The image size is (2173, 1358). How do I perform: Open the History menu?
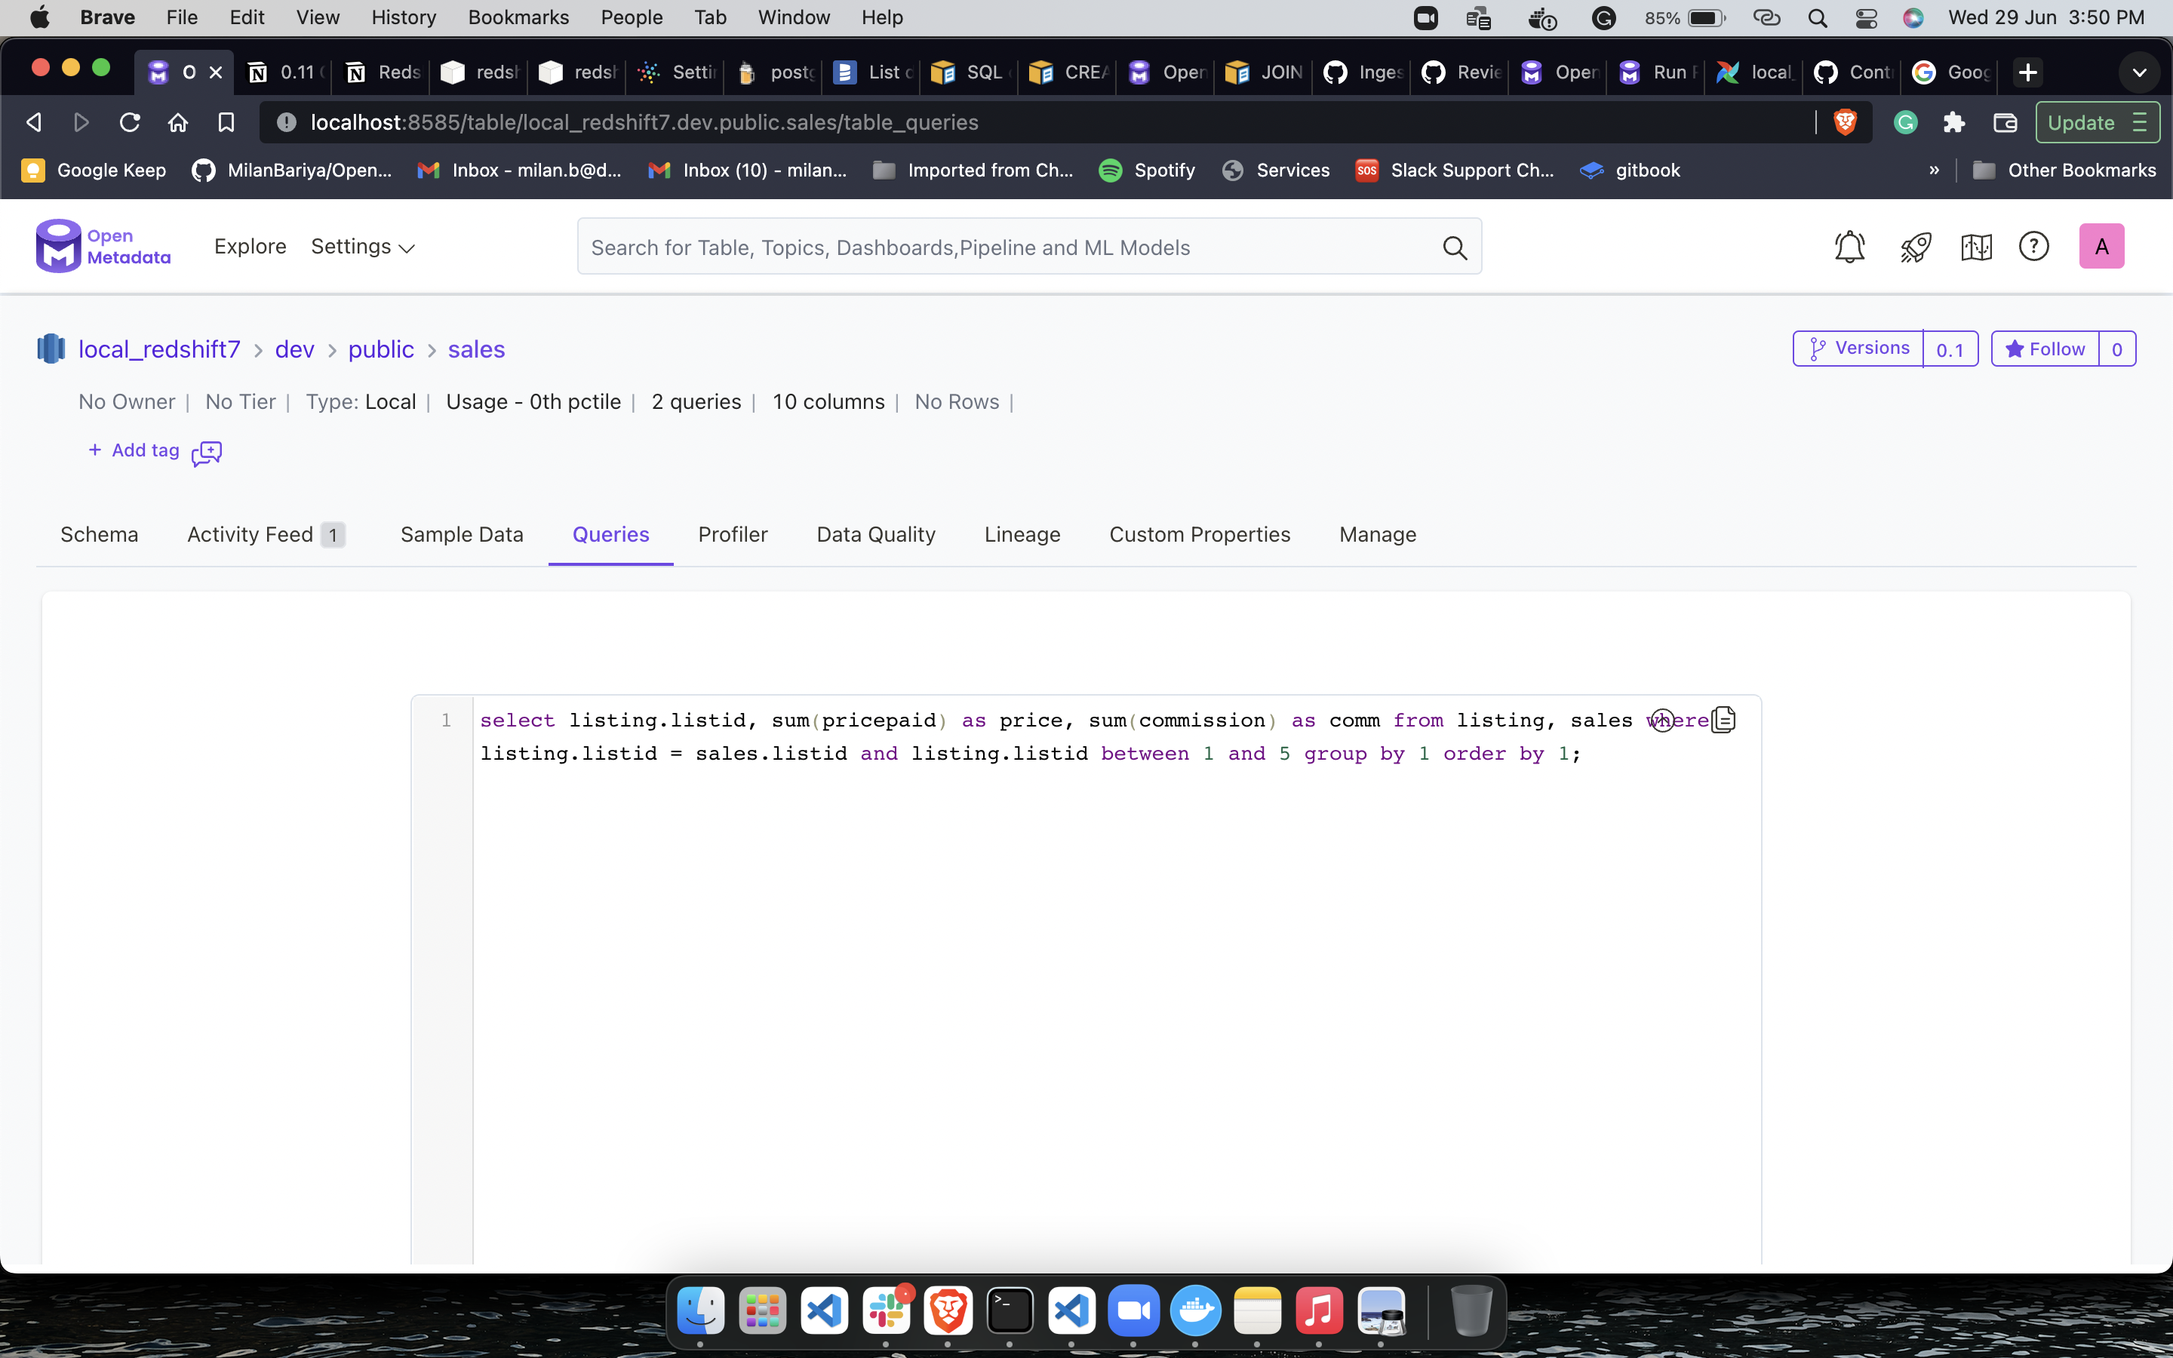(x=402, y=17)
